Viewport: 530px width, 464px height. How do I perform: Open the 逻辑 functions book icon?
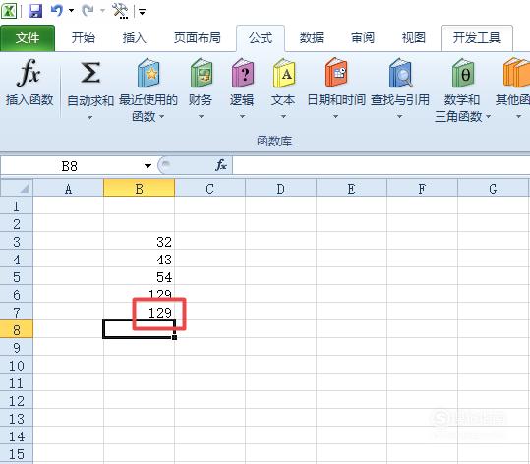point(242,73)
